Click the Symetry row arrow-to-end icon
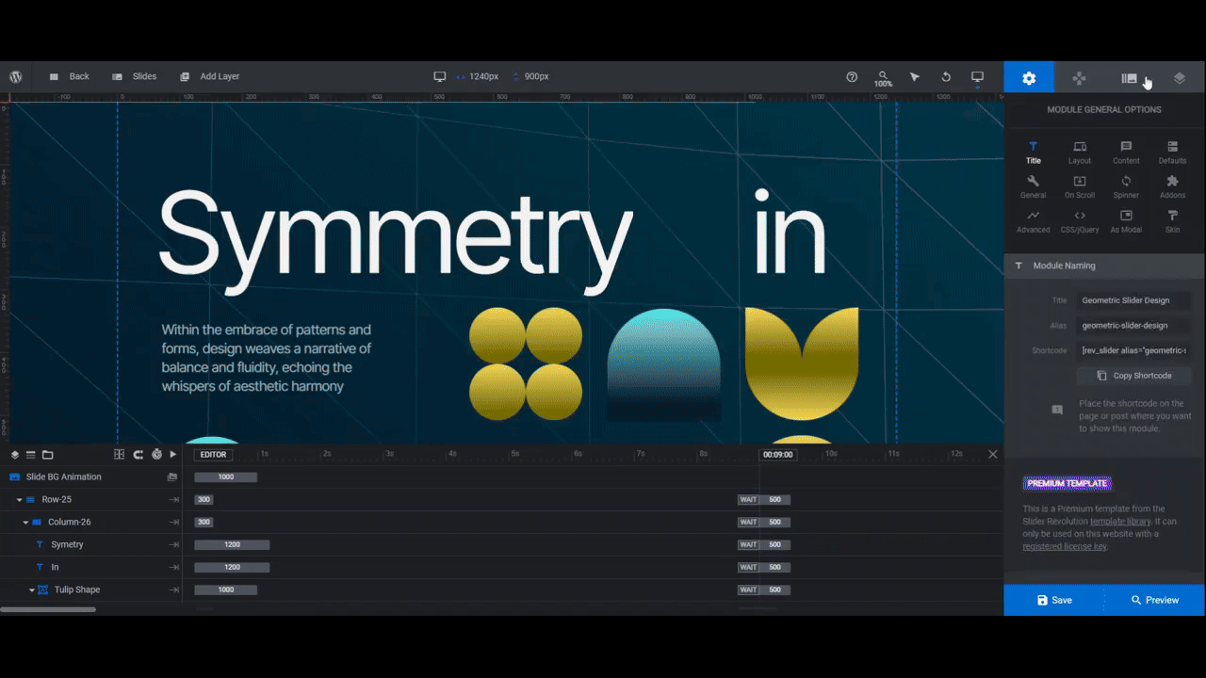The image size is (1206, 678). tap(173, 544)
